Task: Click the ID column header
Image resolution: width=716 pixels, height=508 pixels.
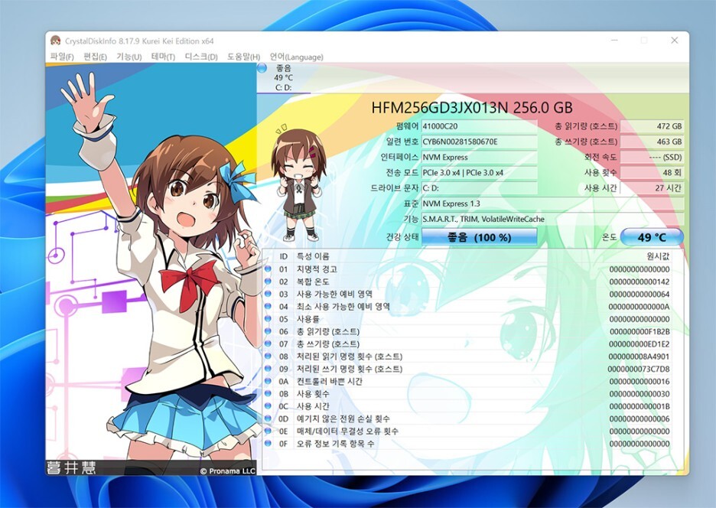Action: pyautogui.click(x=284, y=256)
